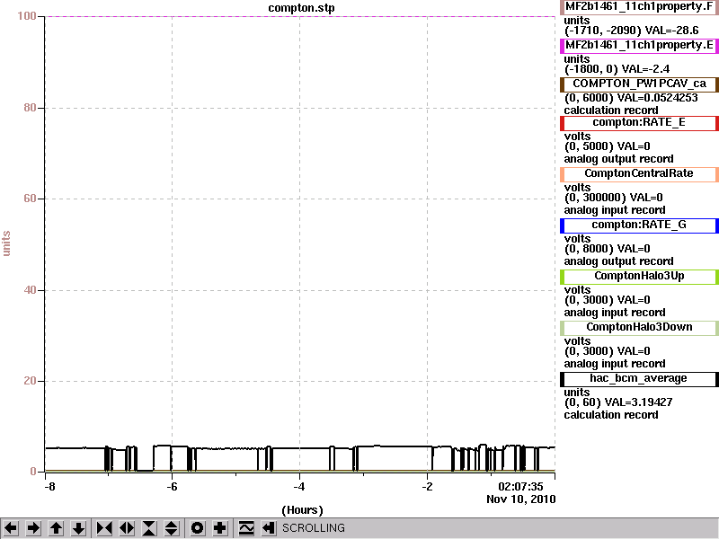Select the ComptonHalo3Down curve legend

(x=639, y=327)
